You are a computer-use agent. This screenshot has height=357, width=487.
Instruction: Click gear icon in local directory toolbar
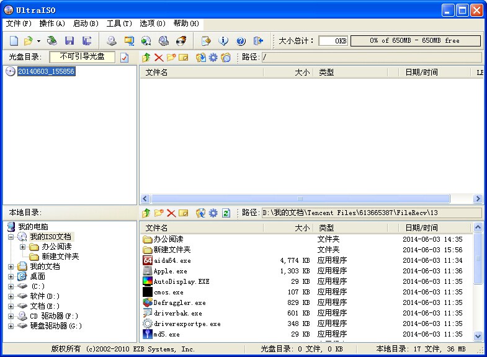[213, 213]
